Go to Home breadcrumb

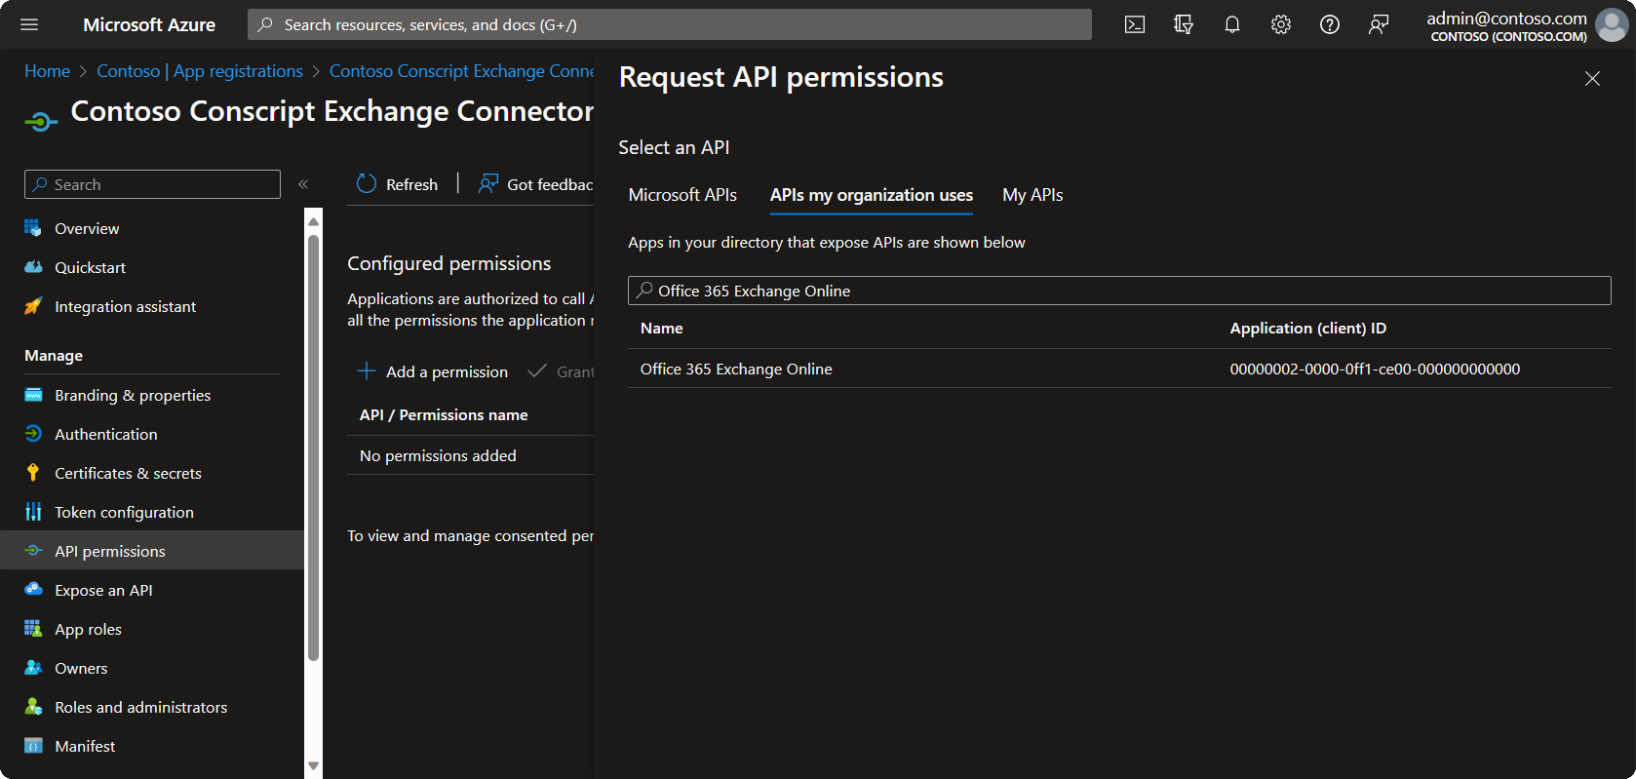point(47,71)
